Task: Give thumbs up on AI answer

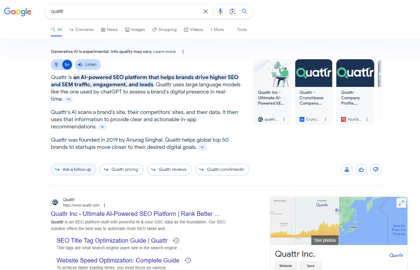Action: tap(361, 170)
